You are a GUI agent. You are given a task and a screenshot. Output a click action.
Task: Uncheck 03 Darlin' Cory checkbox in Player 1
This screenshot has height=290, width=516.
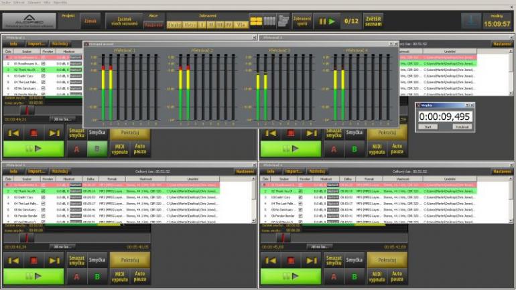point(43,76)
